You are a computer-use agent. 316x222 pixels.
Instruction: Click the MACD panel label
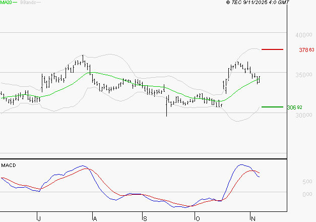(9, 165)
